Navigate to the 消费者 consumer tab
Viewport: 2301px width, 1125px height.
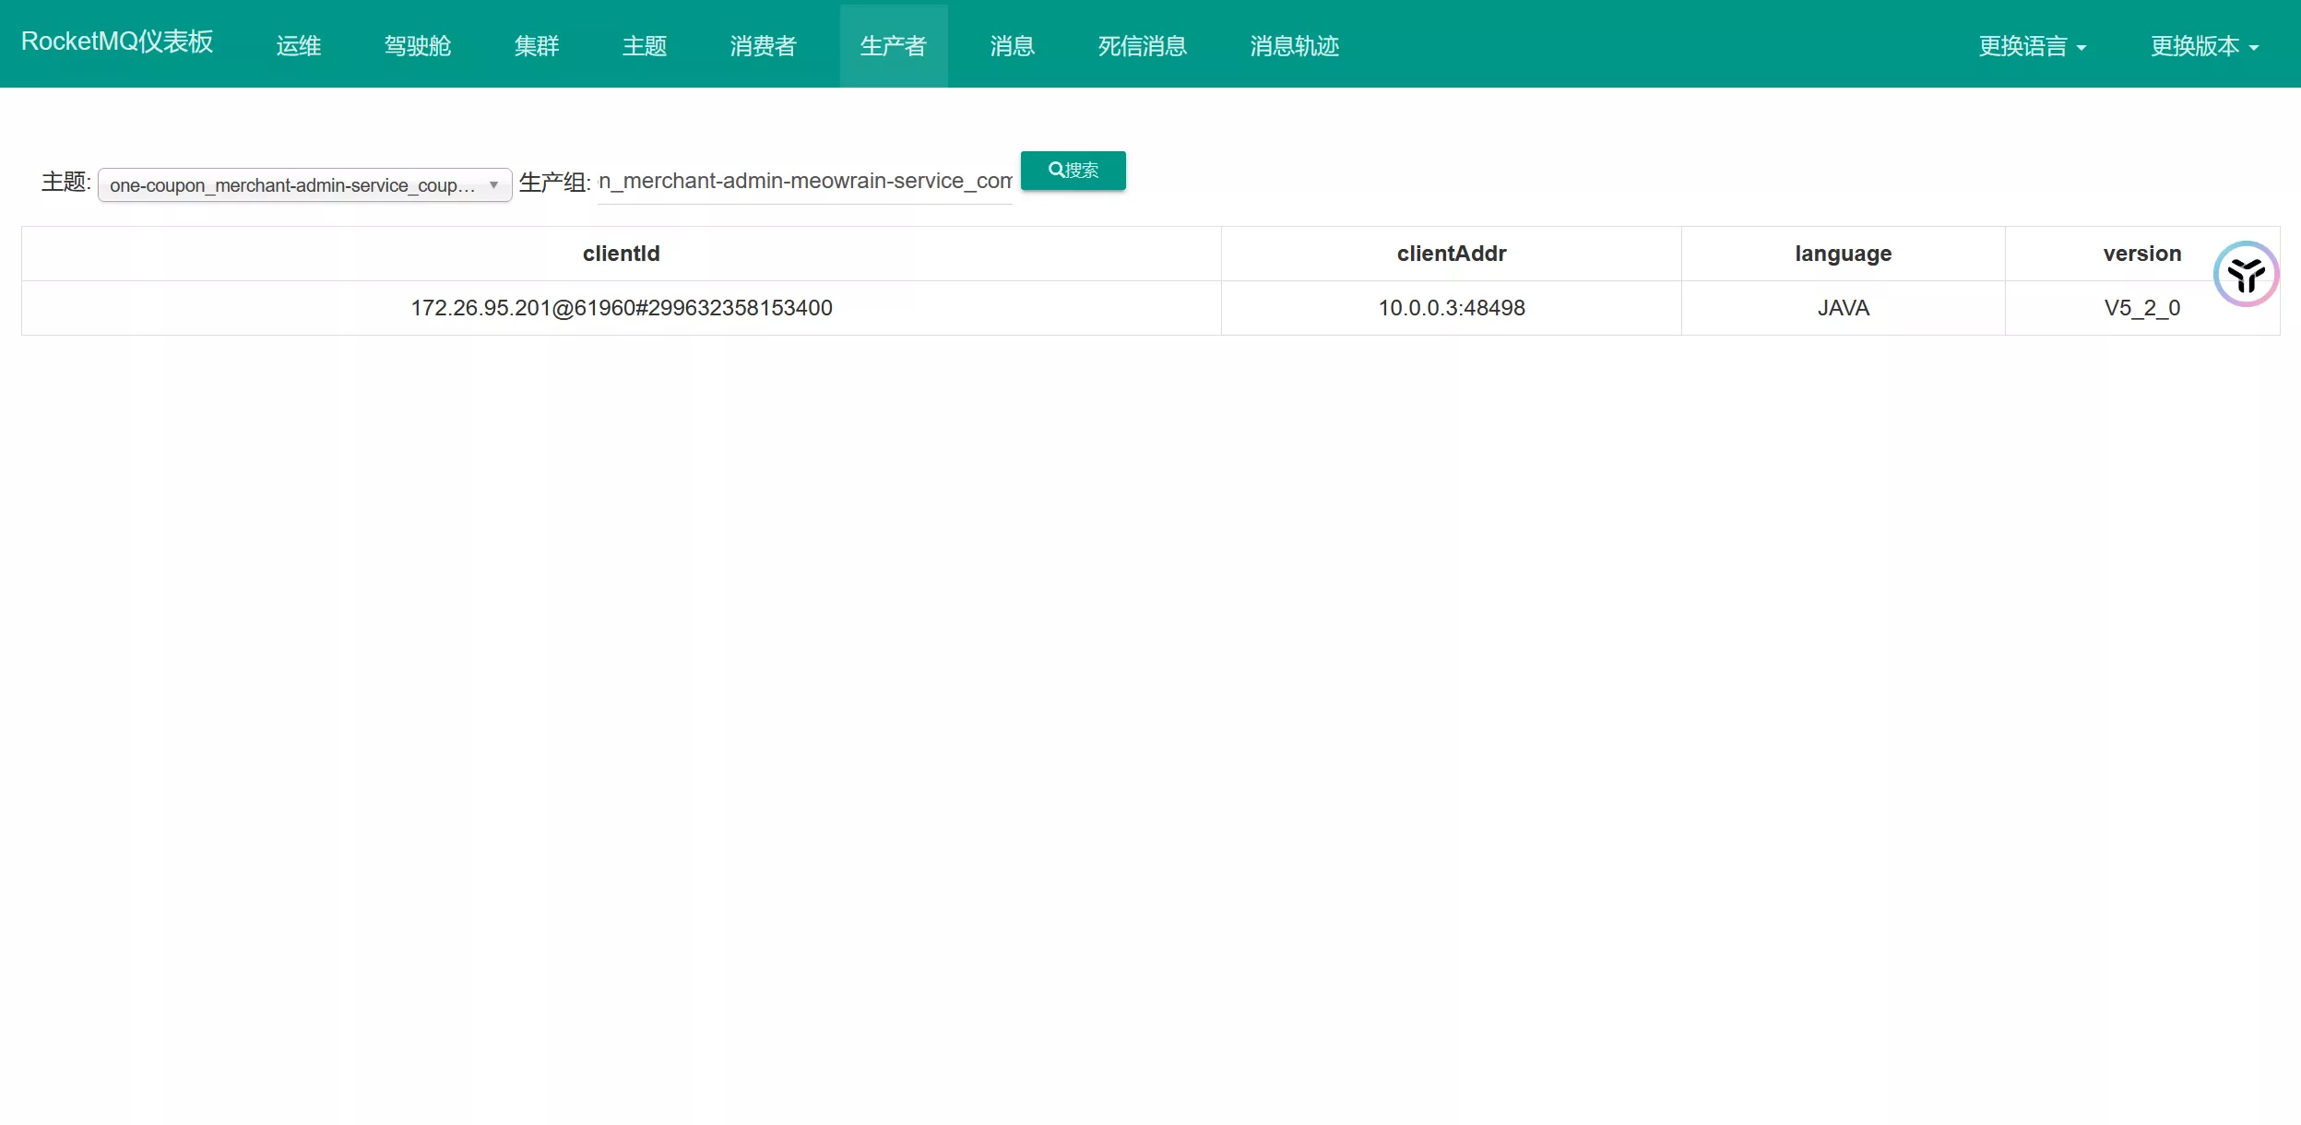[763, 46]
